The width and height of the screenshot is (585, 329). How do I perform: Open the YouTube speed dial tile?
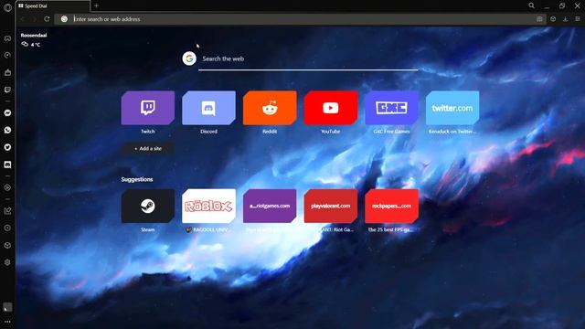point(331,108)
